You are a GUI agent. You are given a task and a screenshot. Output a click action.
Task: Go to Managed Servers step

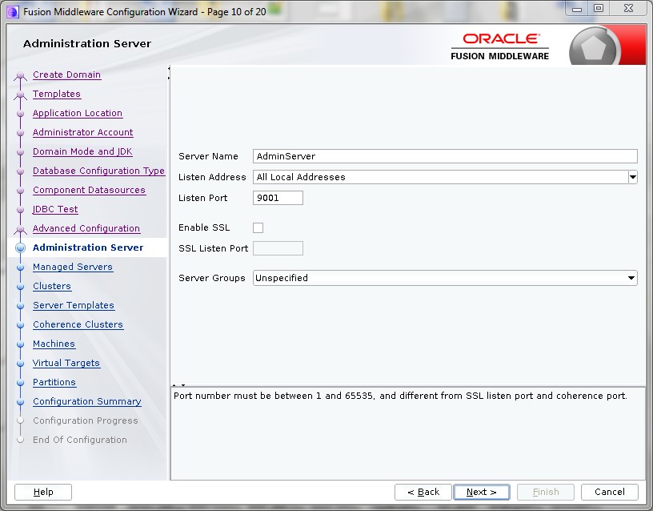(x=73, y=267)
